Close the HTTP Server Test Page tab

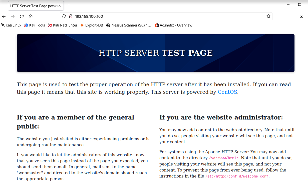60,6
